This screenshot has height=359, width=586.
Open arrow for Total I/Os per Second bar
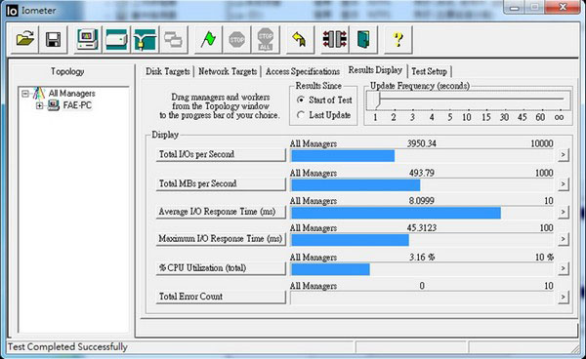pyautogui.click(x=563, y=155)
